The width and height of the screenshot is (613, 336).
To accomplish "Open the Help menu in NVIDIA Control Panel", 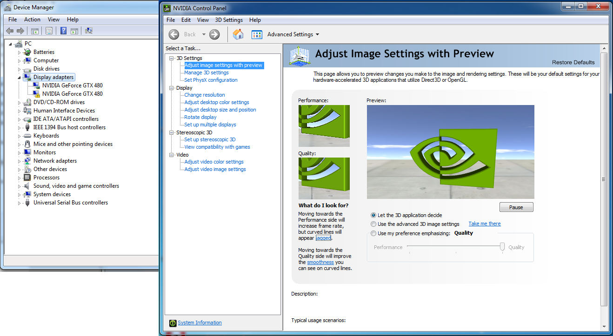I will pos(255,20).
